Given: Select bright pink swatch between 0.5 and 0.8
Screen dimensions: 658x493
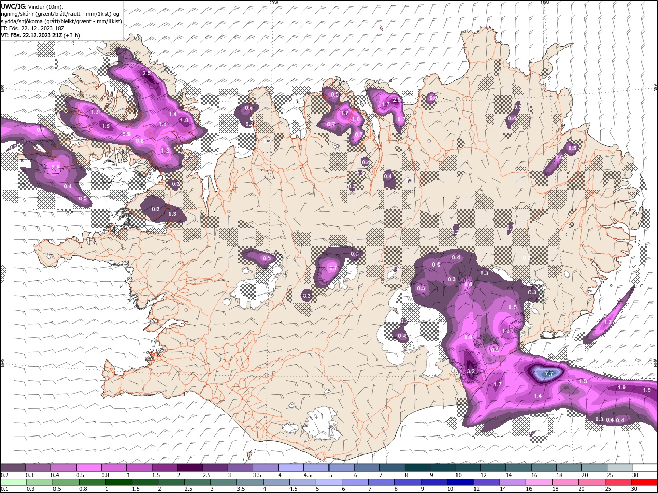Looking at the screenshot, I should pos(88,468).
